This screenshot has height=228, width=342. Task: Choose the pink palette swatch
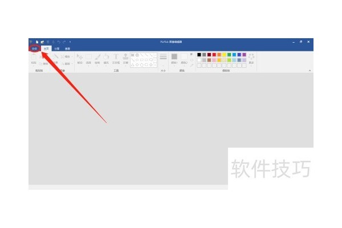pos(214,60)
